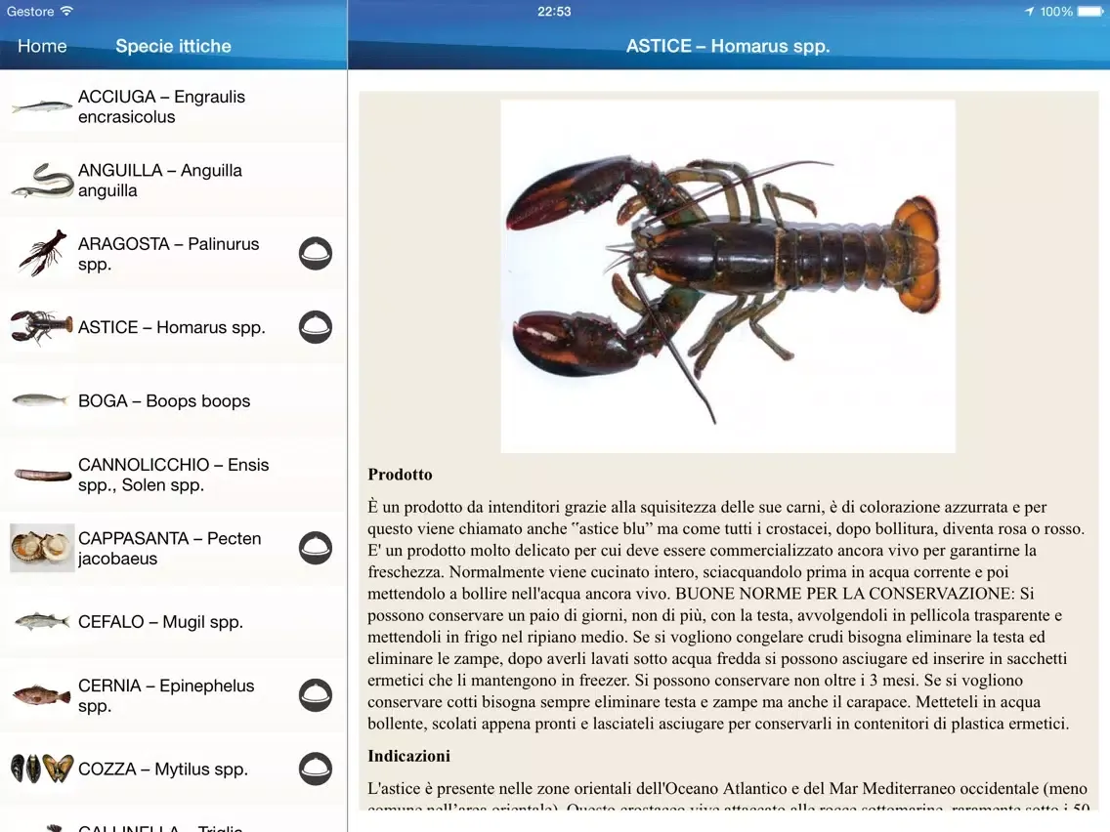Tap the bowl icon next to ASTICE

point(315,327)
